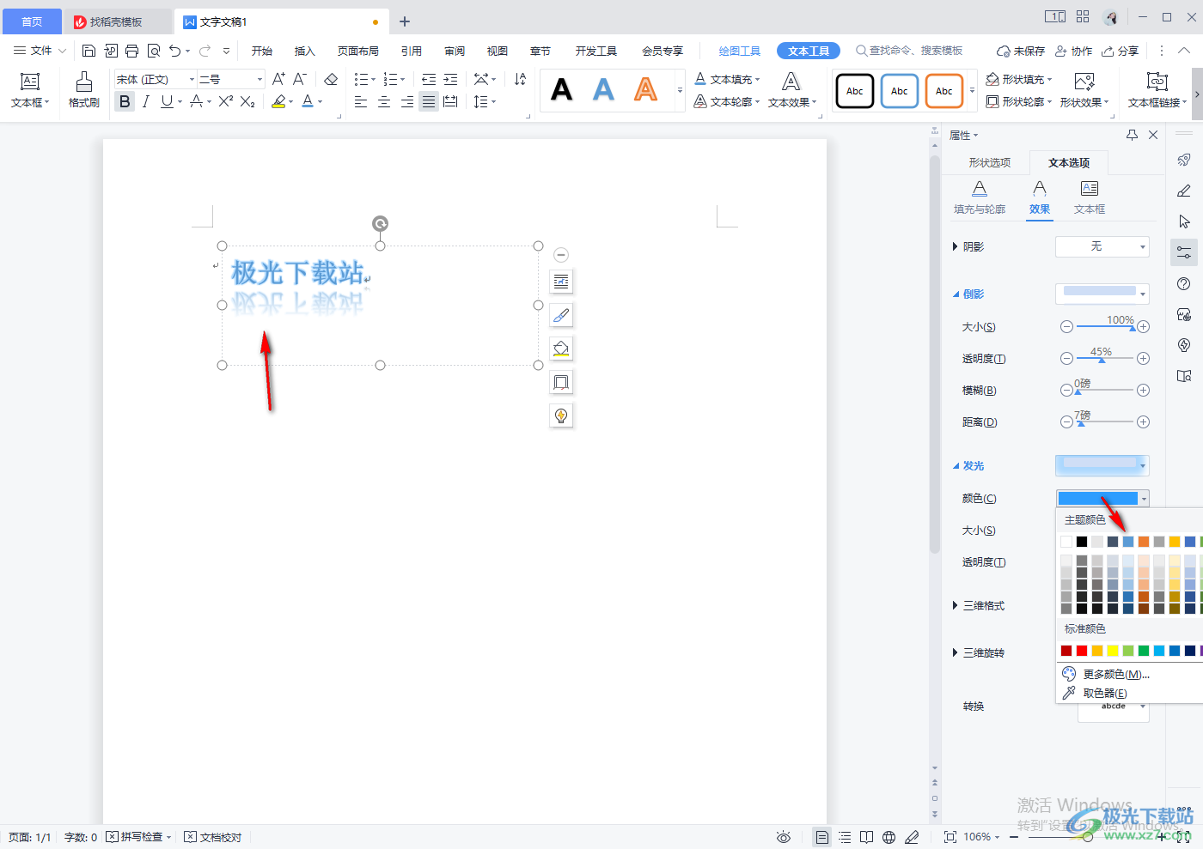The image size is (1203, 849).
Task: Open the Shadow (阴影) preset dropdown
Action: tap(1102, 246)
